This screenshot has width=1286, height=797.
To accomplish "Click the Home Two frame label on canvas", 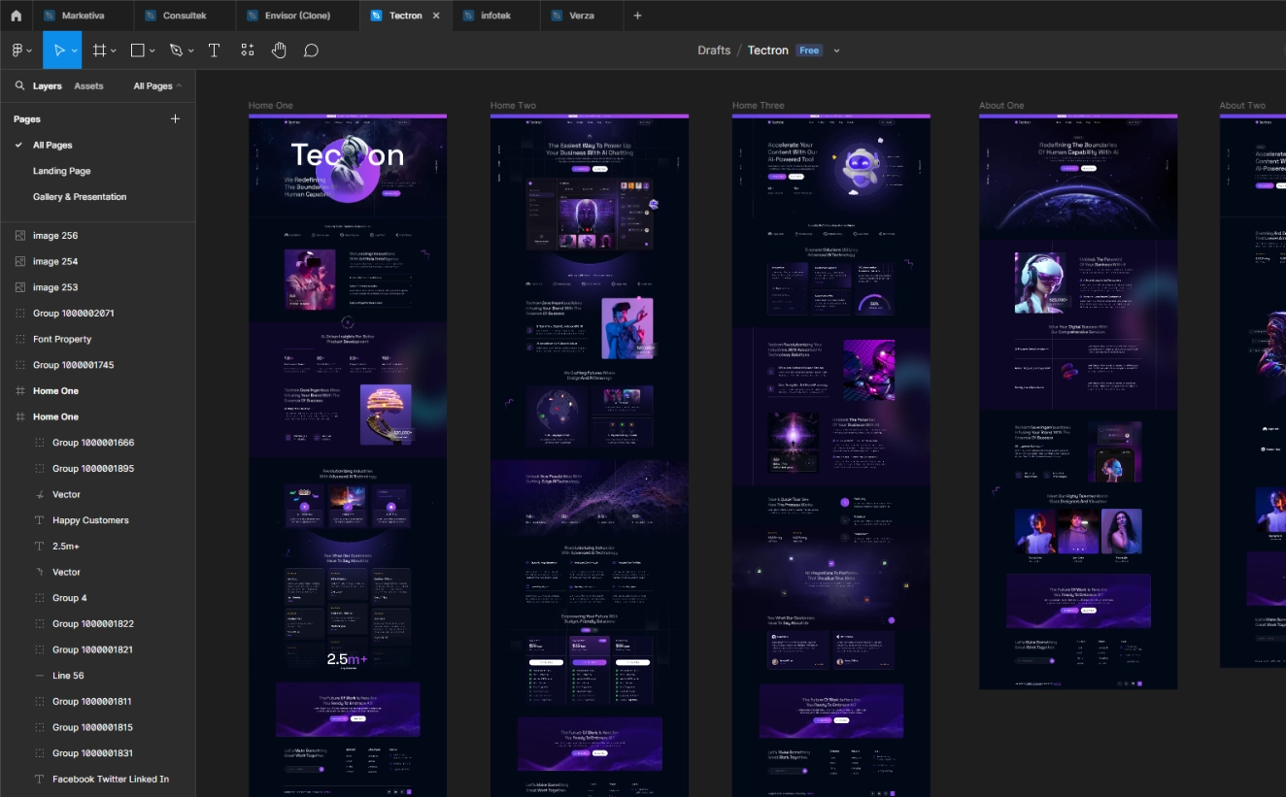I will pos(513,105).
